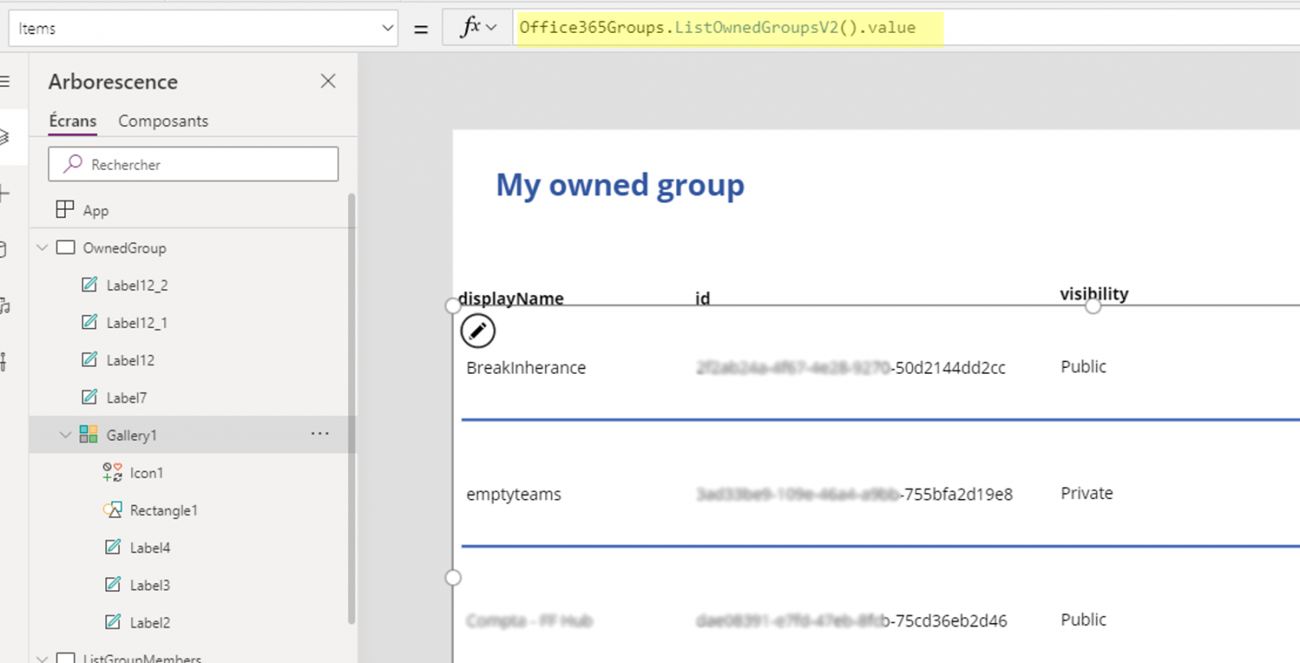Click the fx icon beside the formula bar
Screen dimensions: 1300x663
click(x=471, y=26)
